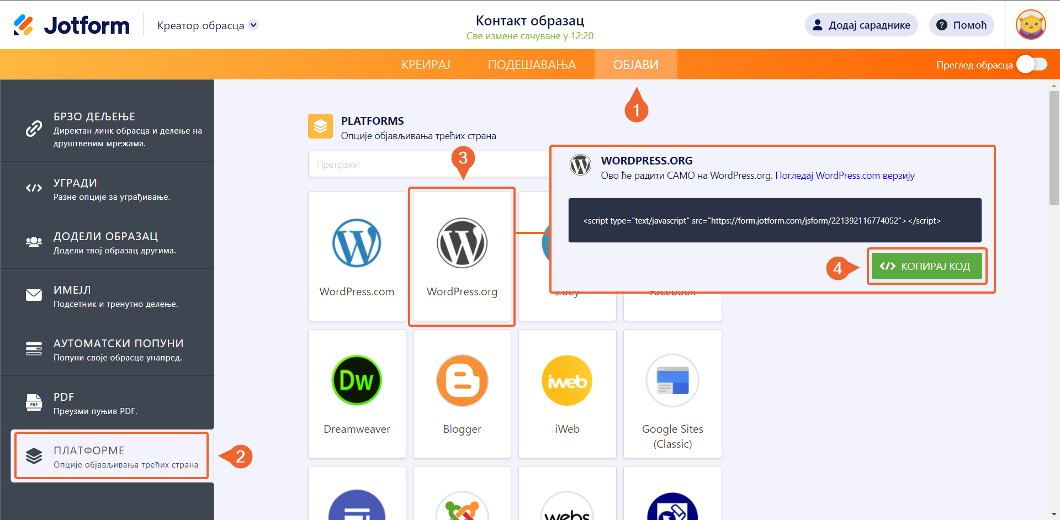Click the scrollbar down arrow

point(1054,514)
